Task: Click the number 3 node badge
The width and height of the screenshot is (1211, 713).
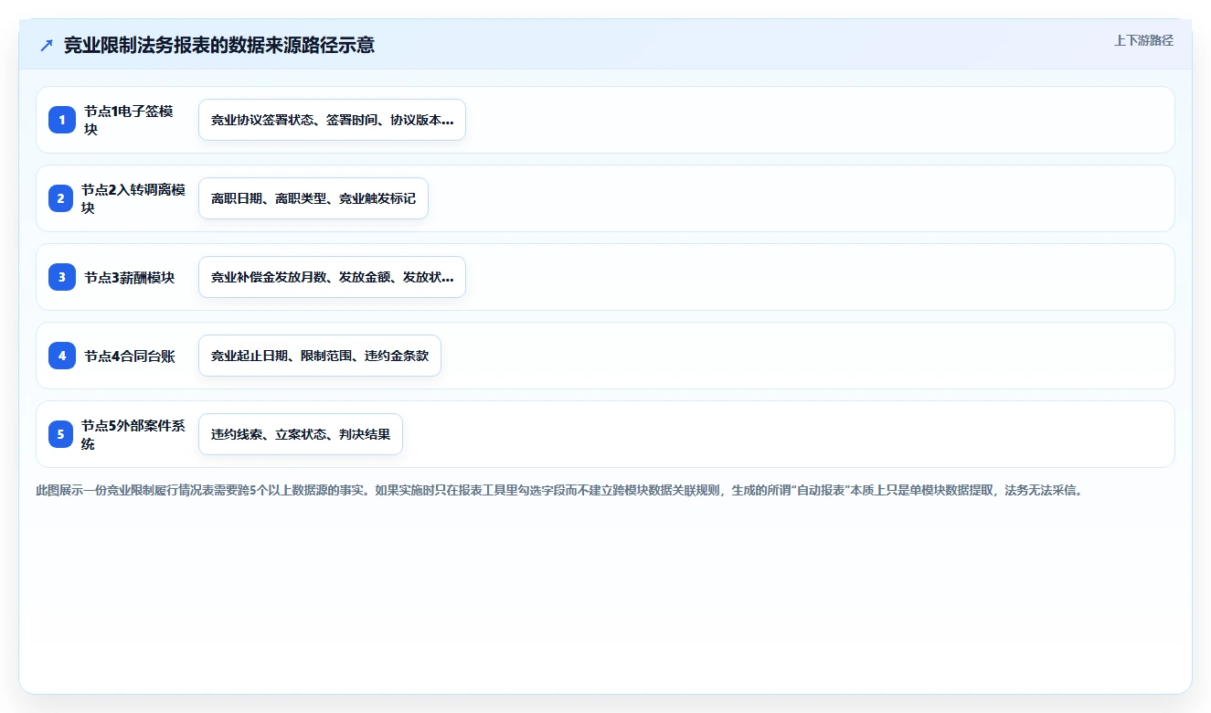Action: [x=62, y=277]
